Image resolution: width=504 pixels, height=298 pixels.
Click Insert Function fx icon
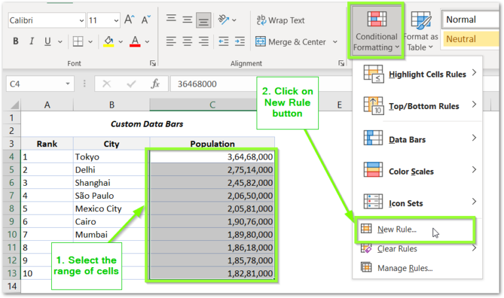click(155, 84)
